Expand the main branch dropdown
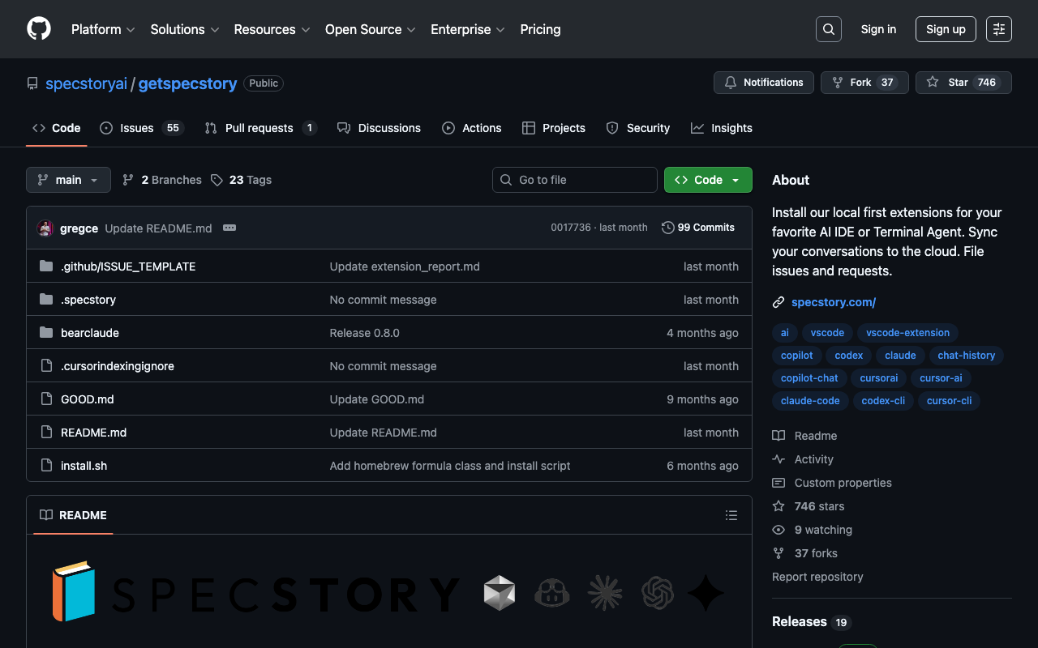The height and width of the screenshot is (648, 1038). (68, 180)
